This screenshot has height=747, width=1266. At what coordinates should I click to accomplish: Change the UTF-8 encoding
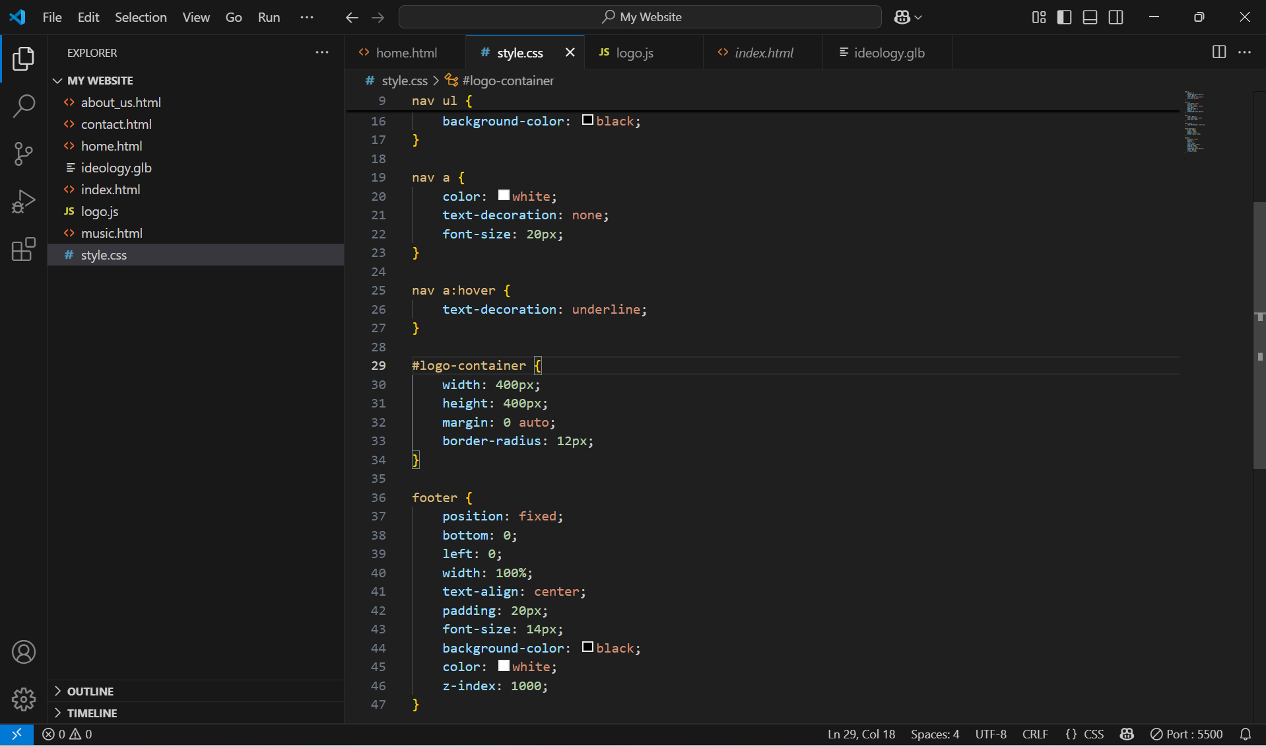(x=991, y=734)
